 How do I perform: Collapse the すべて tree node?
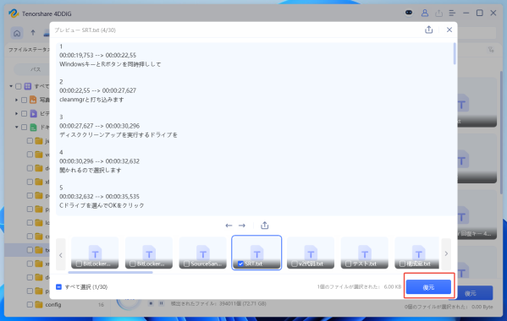point(11,86)
